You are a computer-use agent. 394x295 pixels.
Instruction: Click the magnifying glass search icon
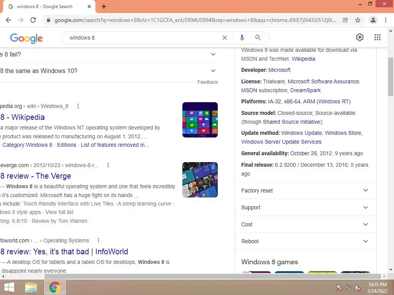click(x=258, y=38)
